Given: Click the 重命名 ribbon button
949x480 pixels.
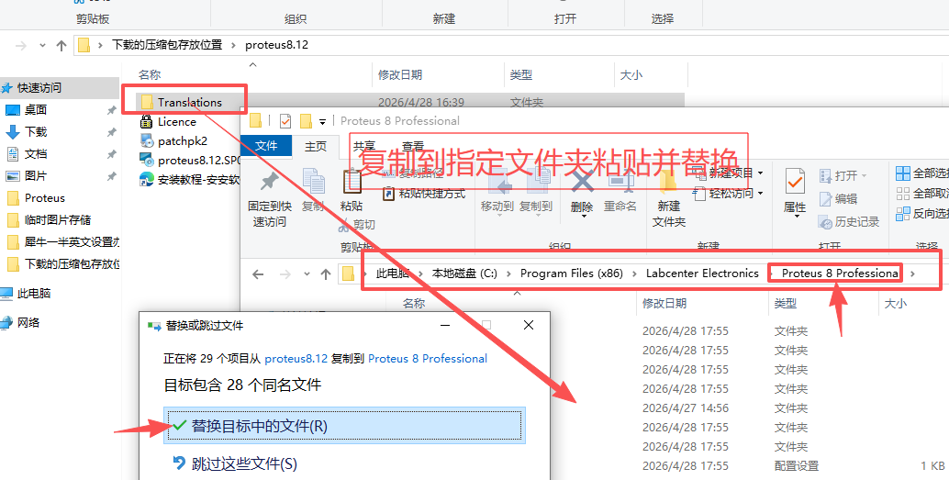Looking at the screenshot, I should [620, 191].
